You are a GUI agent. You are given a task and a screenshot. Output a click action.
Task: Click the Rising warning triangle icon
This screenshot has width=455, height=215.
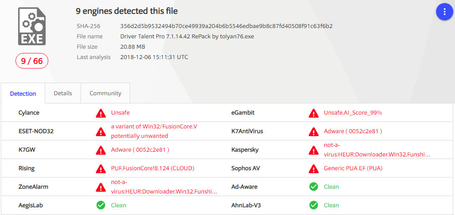pyautogui.click(x=101, y=168)
